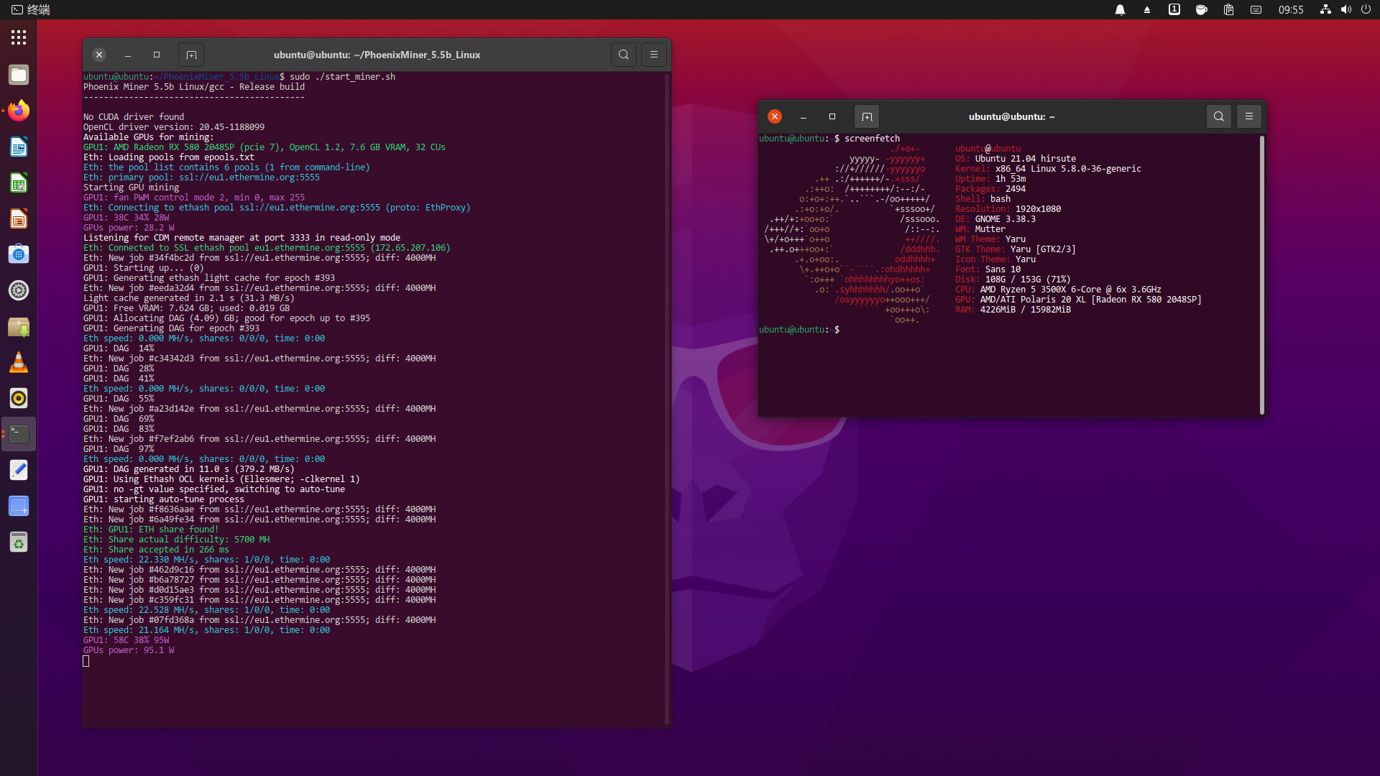Click 'Kernel: x86_64 Linux 5.8.0-36-generic' line
This screenshot has width=1380, height=776.
pyautogui.click(x=1048, y=169)
